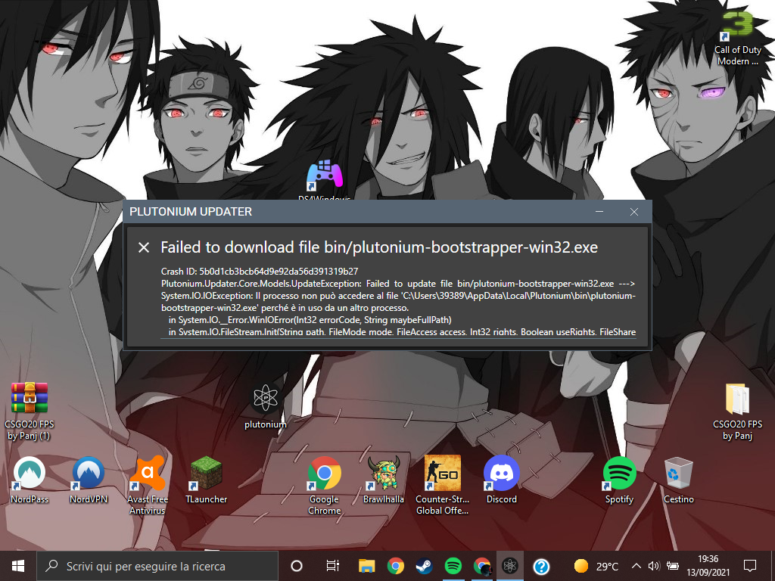Close the Plutonium Updater window
This screenshot has height=581, width=775.
(x=634, y=212)
